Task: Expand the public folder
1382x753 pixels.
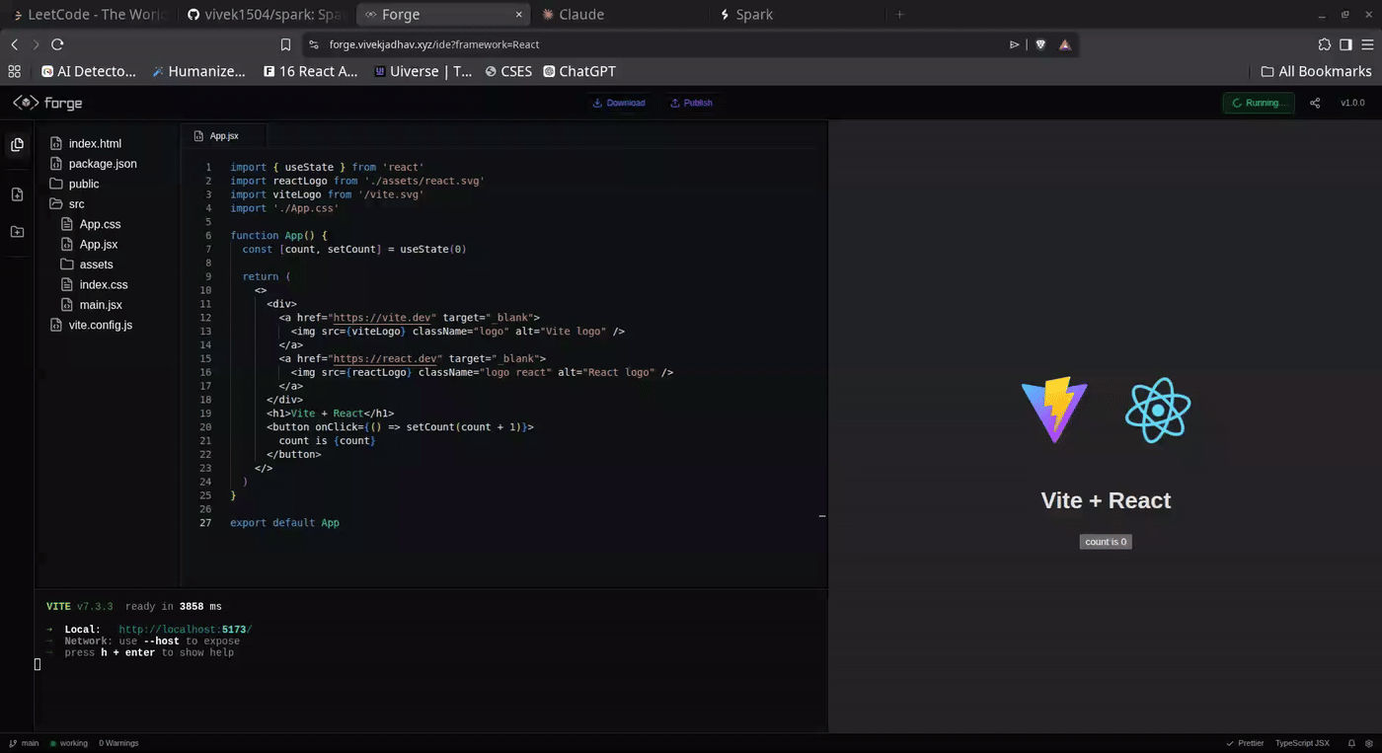Action: [x=74, y=184]
